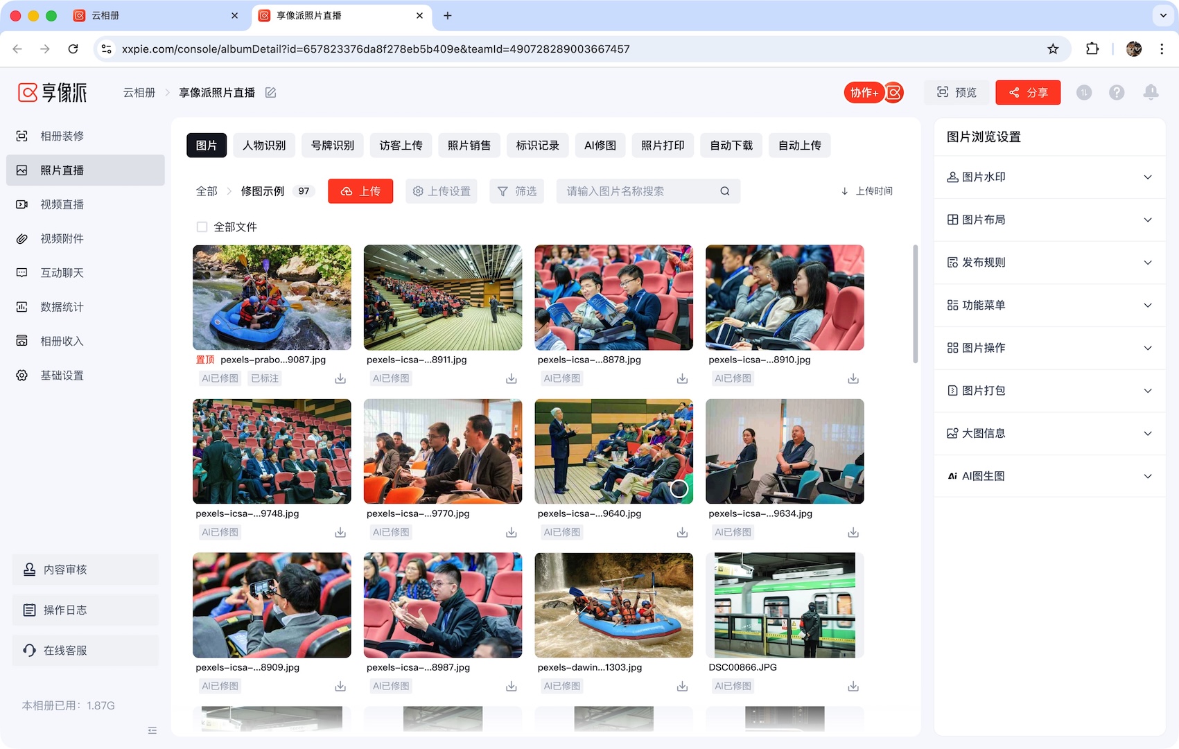Open the 上传时间 sort order dropdown
The height and width of the screenshot is (749, 1179).
[866, 191]
